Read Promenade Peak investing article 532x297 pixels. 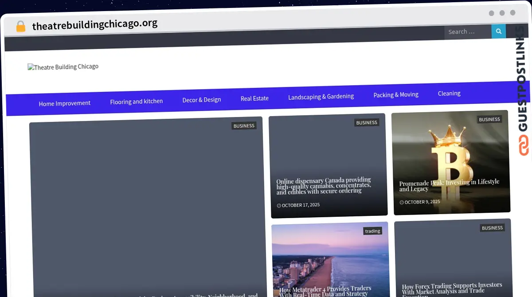[x=449, y=185]
